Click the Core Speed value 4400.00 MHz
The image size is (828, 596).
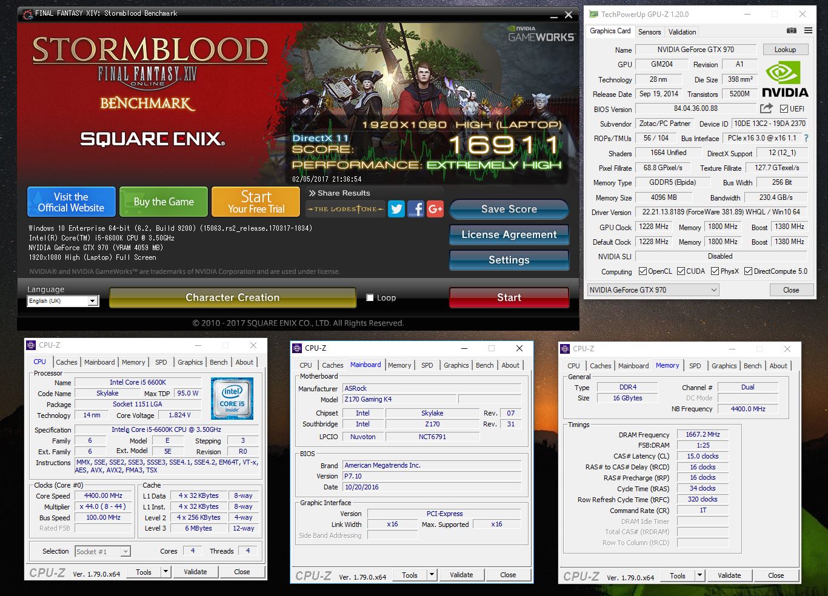(x=104, y=495)
